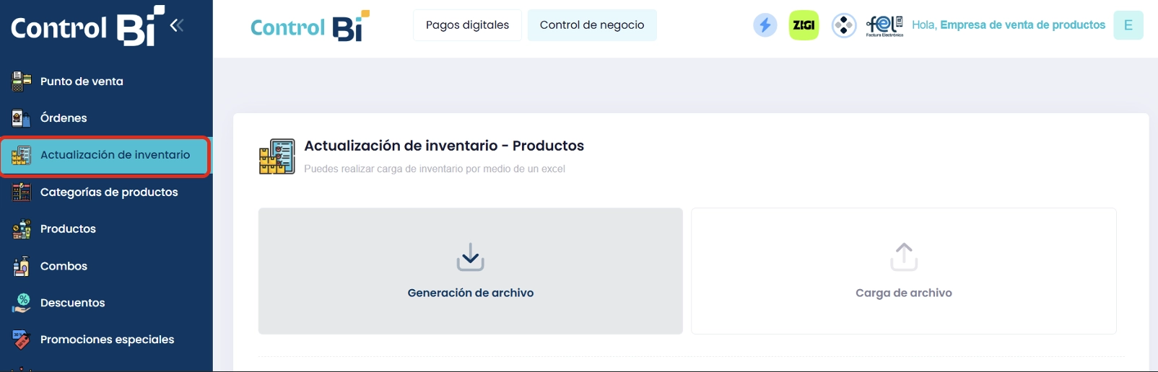Image resolution: width=1158 pixels, height=372 pixels.
Task: Open the green ZIGI icon
Action: click(x=804, y=25)
